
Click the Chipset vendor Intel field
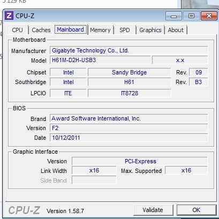click(68, 72)
